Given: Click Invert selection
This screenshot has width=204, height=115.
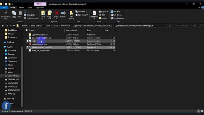Looking at the screenshot, I should tap(118, 18).
